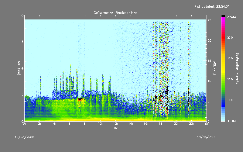Click the '>=25.0' colorbar tick label
Viewport: 243px width, 152px height.
click(x=232, y=17)
